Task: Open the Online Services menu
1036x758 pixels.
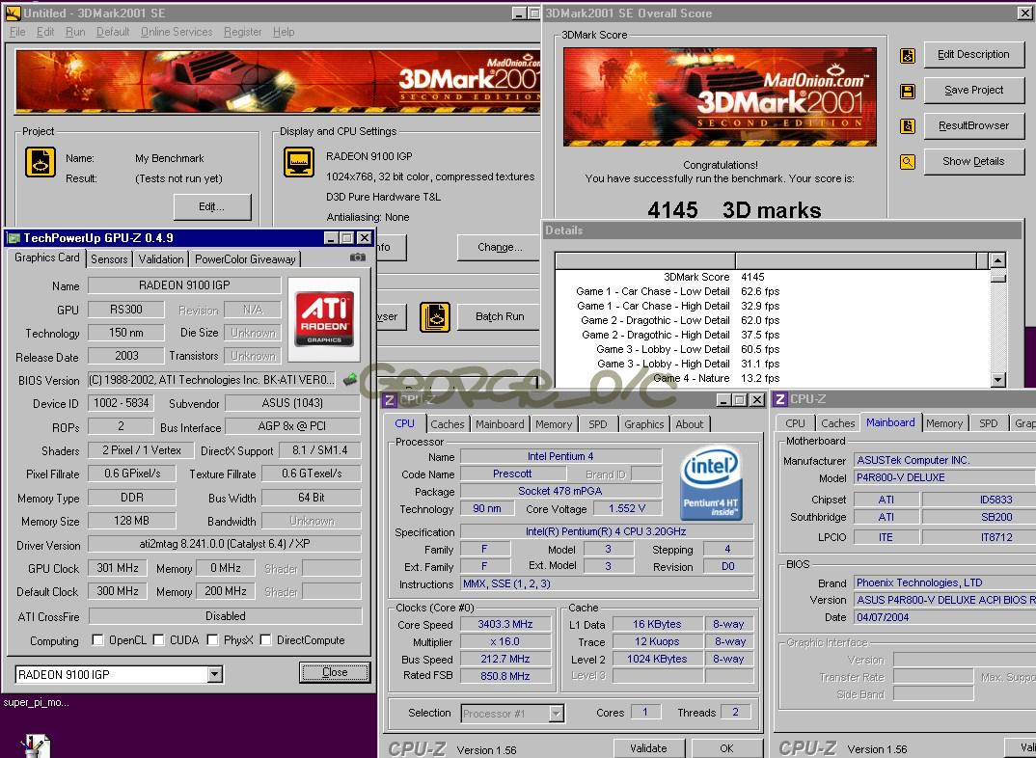Action: point(177,32)
